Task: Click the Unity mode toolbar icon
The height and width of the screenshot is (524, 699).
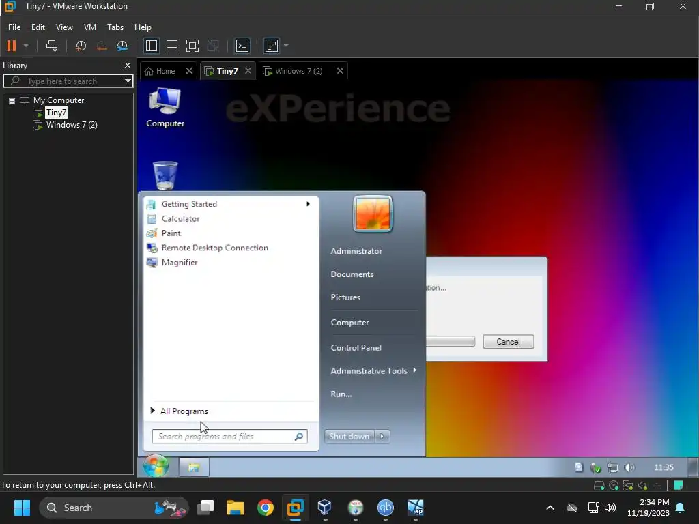Action: click(213, 46)
